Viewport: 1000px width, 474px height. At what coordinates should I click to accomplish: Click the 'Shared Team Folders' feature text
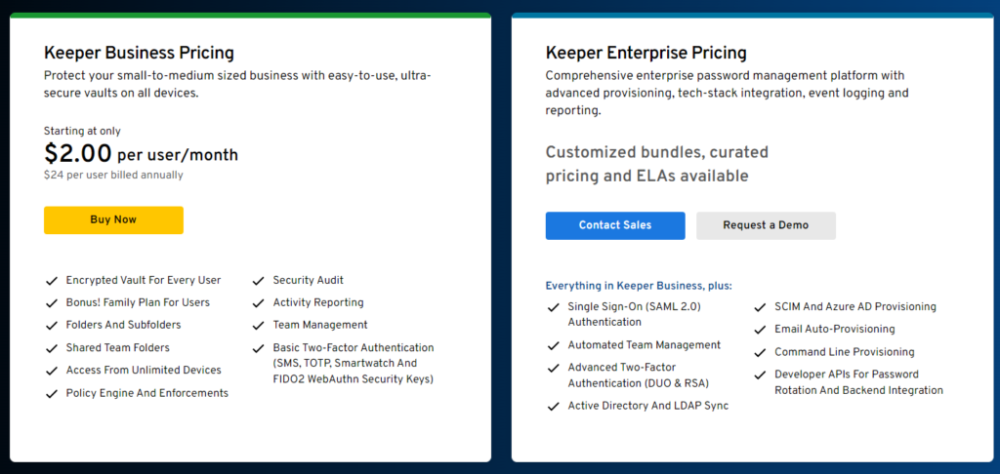pos(118,348)
